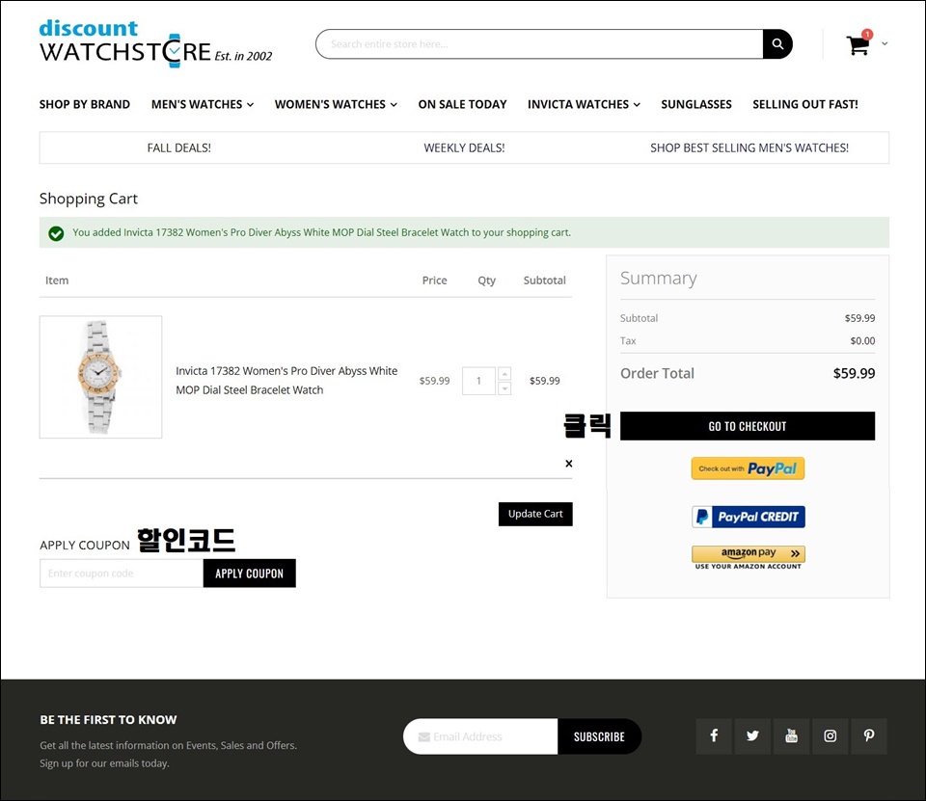The width and height of the screenshot is (926, 801).
Task: Click the search magnifier button
Action: [x=777, y=44]
